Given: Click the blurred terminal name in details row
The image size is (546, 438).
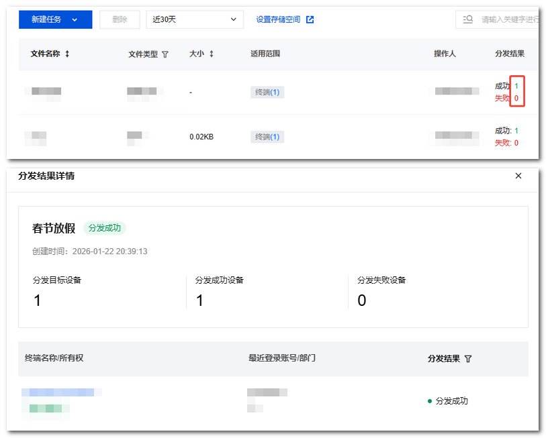Looking at the screenshot, I should (x=61, y=392).
